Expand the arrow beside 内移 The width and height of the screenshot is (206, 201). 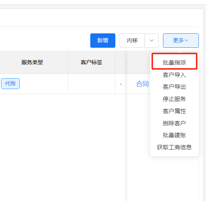point(152,41)
